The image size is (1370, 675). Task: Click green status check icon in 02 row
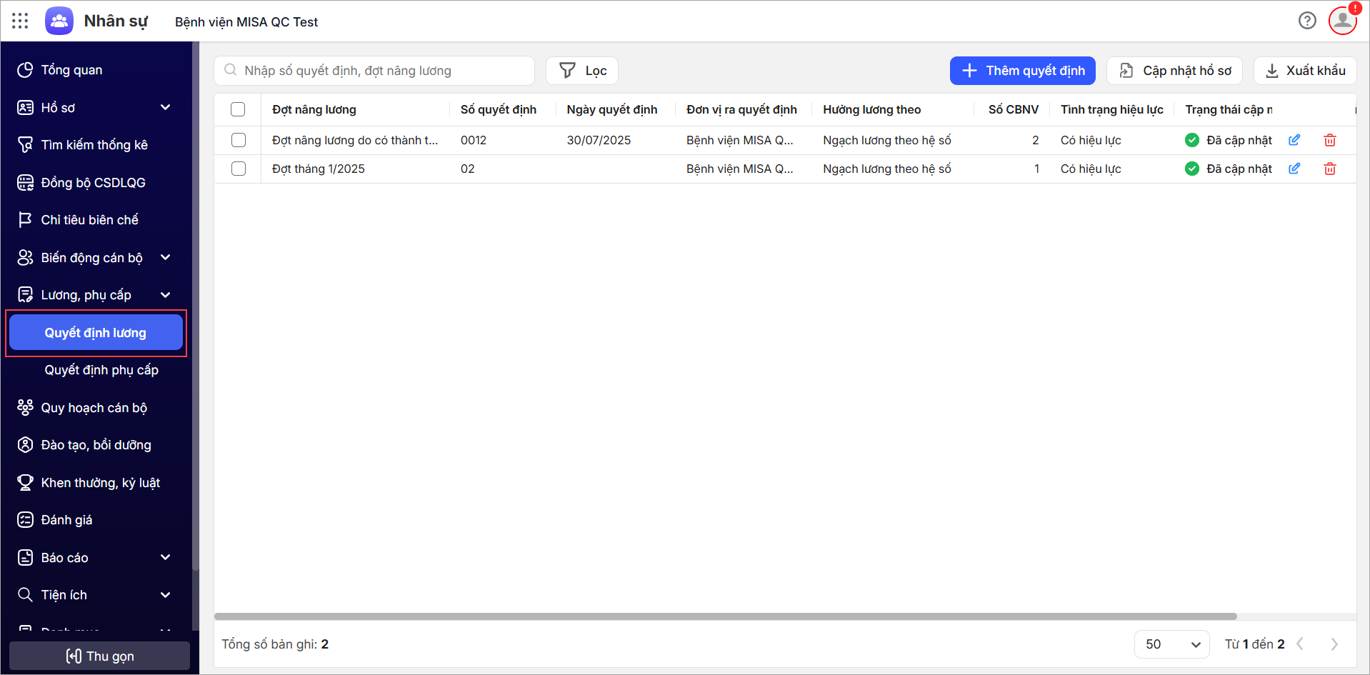(1192, 169)
